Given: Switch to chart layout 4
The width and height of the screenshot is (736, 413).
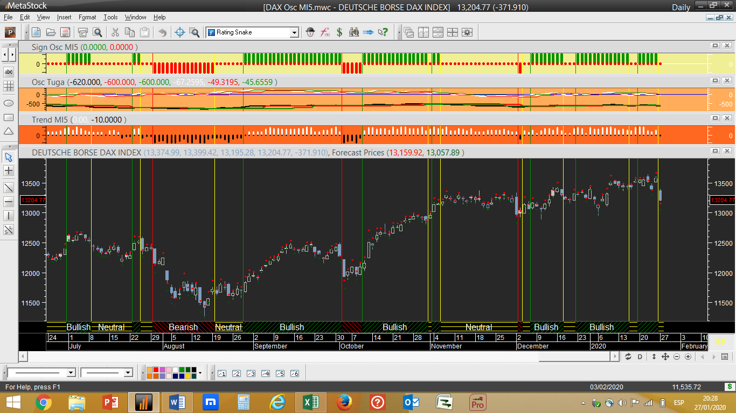Looking at the screenshot, I should [265, 373].
